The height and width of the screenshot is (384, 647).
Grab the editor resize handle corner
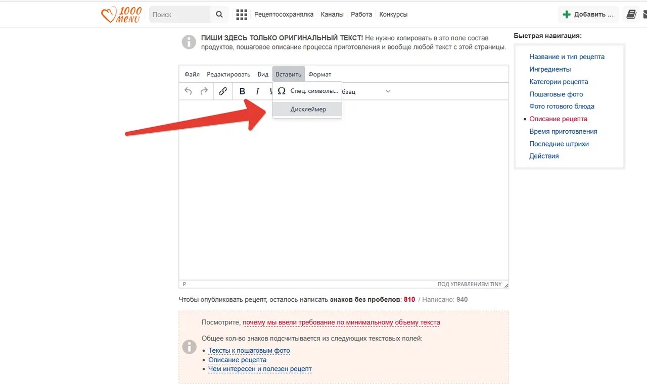click(506, 285)
